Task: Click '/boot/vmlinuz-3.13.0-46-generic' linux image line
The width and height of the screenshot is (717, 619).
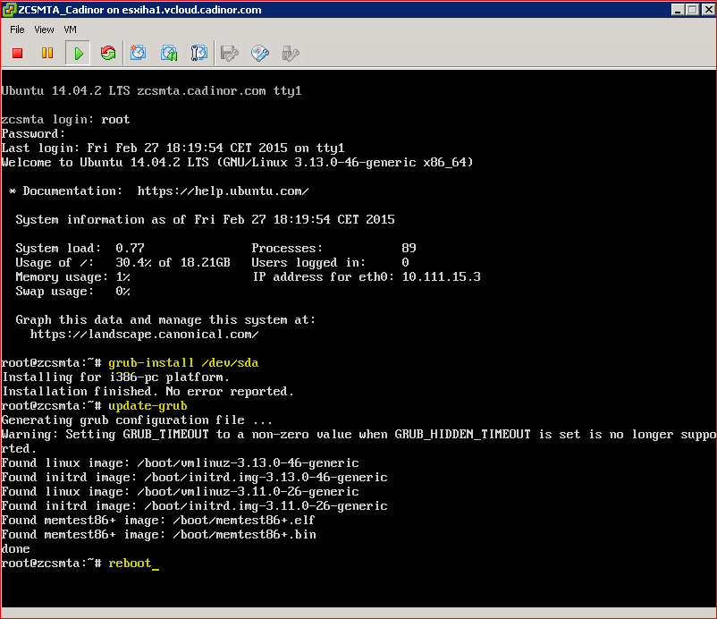Action: [181, 463]
